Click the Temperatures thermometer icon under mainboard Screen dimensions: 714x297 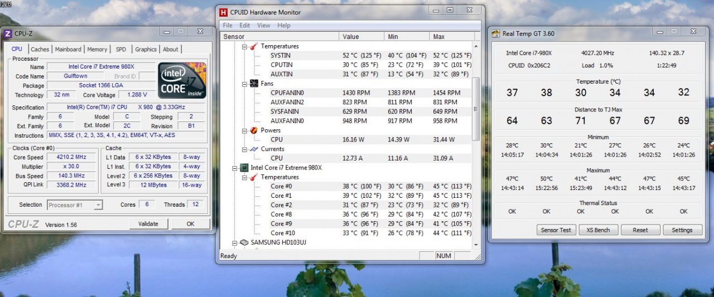(253, 46)
